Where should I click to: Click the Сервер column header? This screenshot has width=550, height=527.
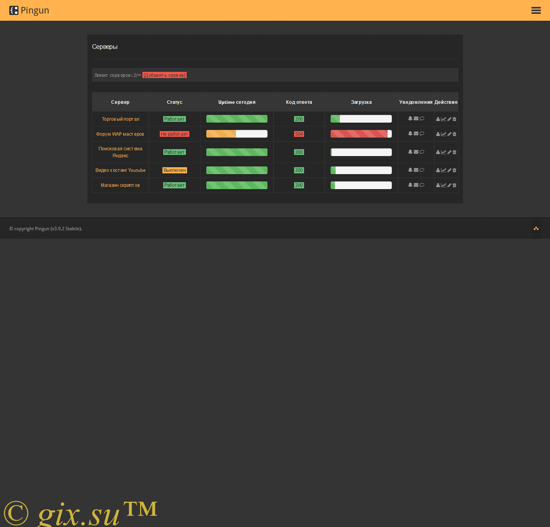[x=120, y=102]
